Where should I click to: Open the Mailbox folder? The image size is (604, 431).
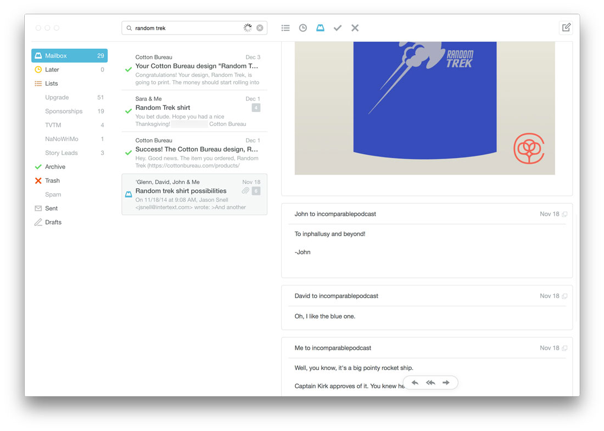click(69, 55)
